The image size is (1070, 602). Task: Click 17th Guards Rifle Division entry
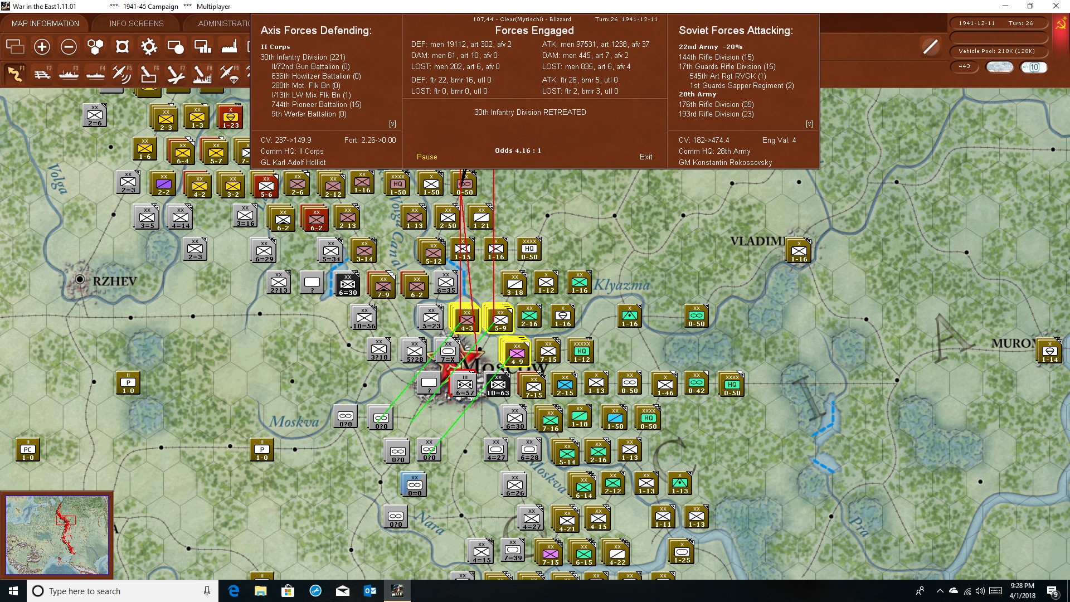pyautogui.click(x=727, y=66)
